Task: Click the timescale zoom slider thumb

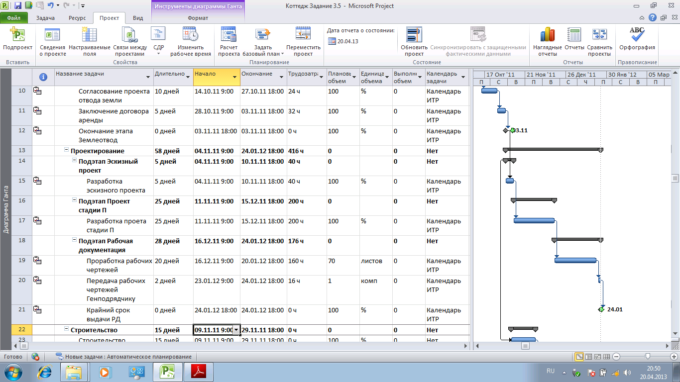Action: click(648, 357)
